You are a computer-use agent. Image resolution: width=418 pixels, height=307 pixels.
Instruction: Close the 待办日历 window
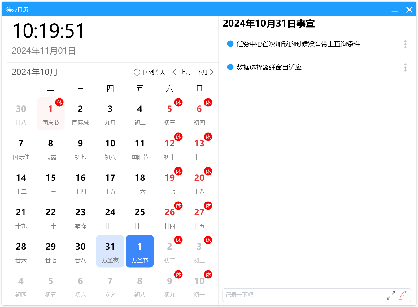click(x=409, y=10)
